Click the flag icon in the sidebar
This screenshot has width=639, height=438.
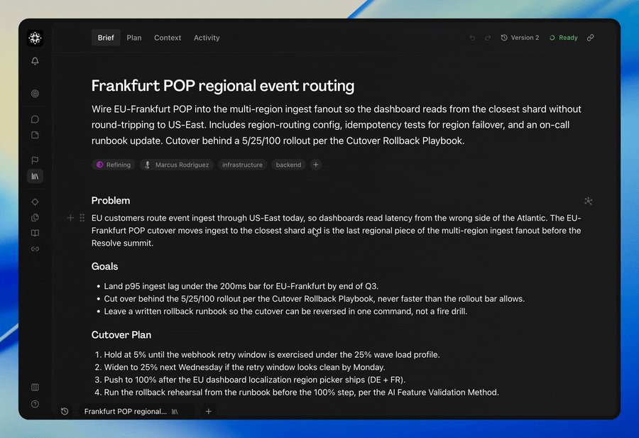click(35, 160)
